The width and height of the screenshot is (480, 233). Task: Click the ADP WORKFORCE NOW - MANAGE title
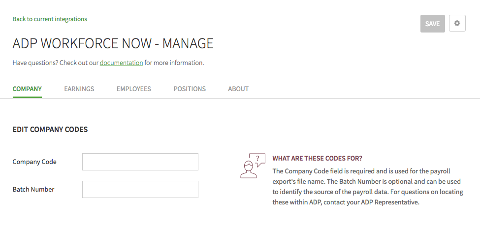[113, 43]
